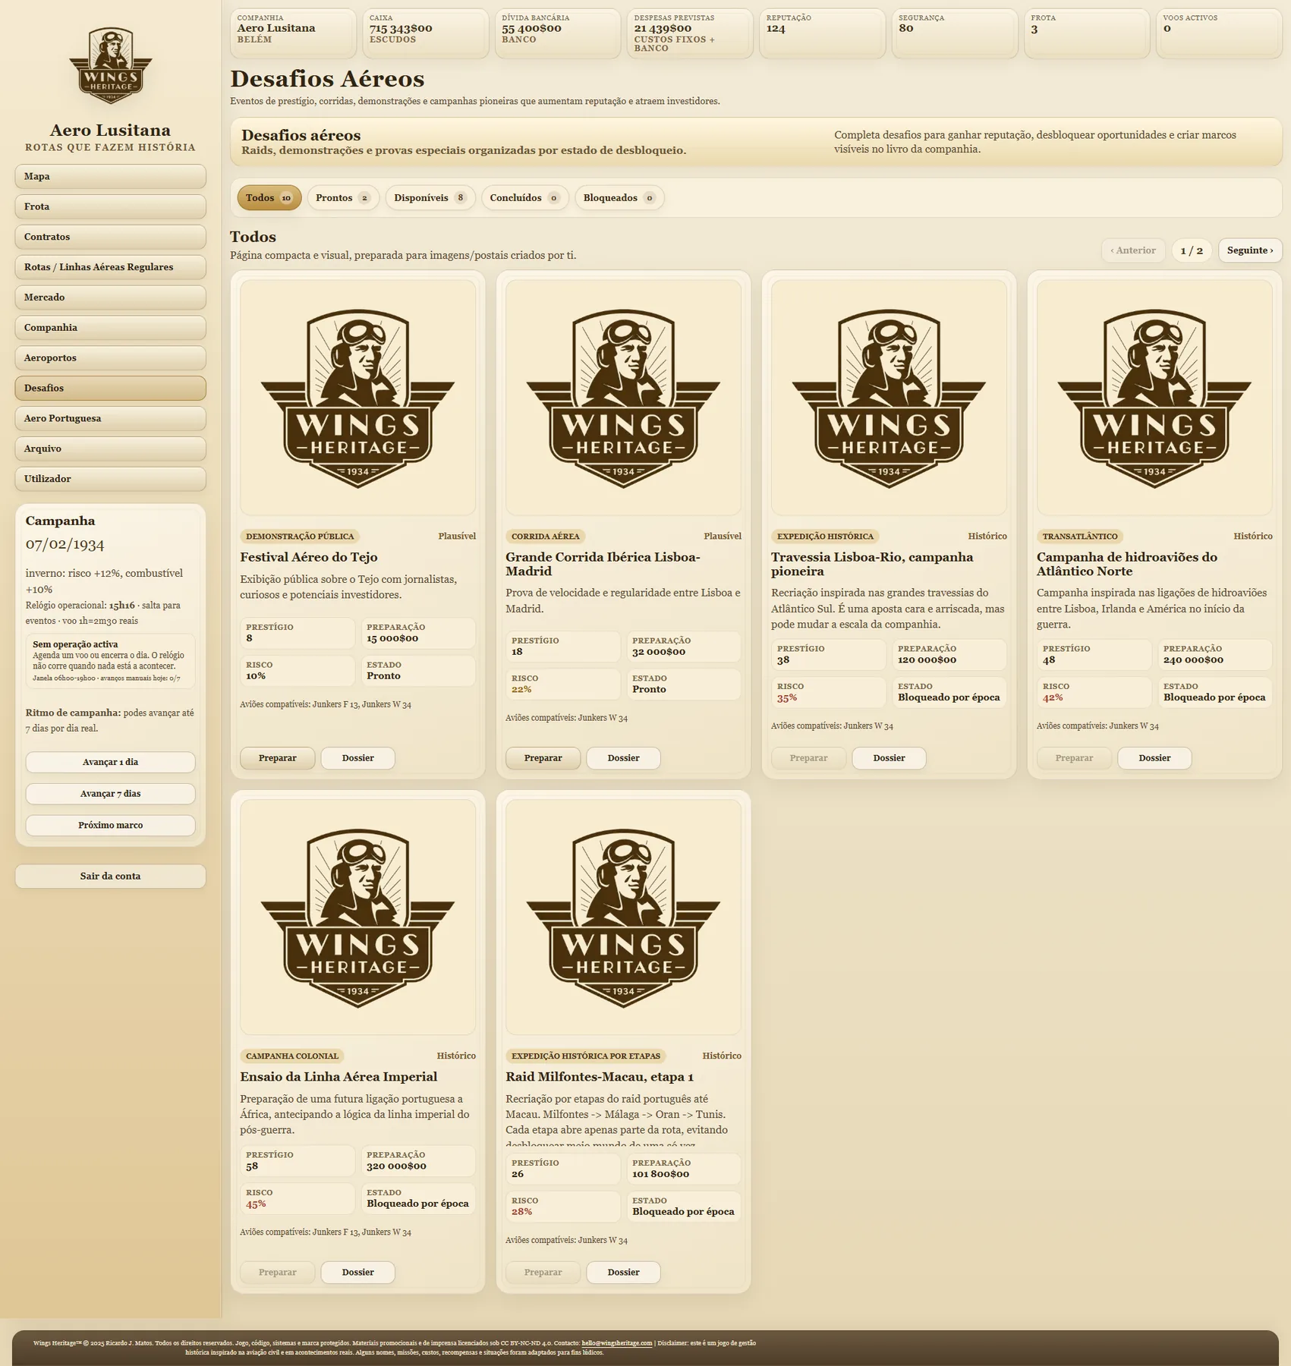
Task: Click Avançar 1 dia button
Action: (111, 762)
